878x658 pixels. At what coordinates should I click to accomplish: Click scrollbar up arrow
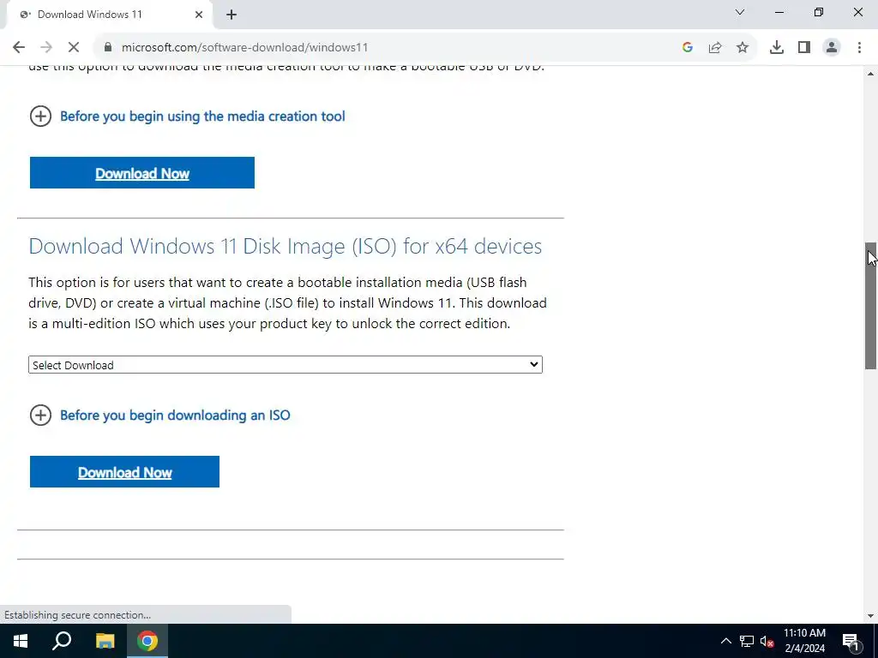point(870,74)
